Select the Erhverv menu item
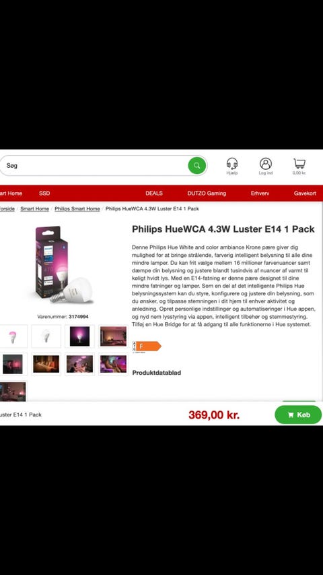Screen dimensions: 323x575 coord(260,193)
